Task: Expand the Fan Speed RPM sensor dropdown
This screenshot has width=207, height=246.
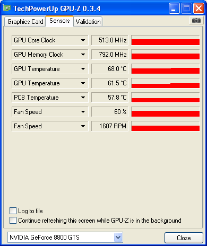Action: coord(83,126)
